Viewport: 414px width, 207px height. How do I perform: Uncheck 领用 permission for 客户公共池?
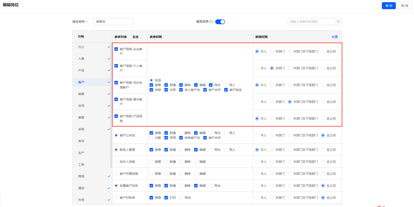click(166, 138)
